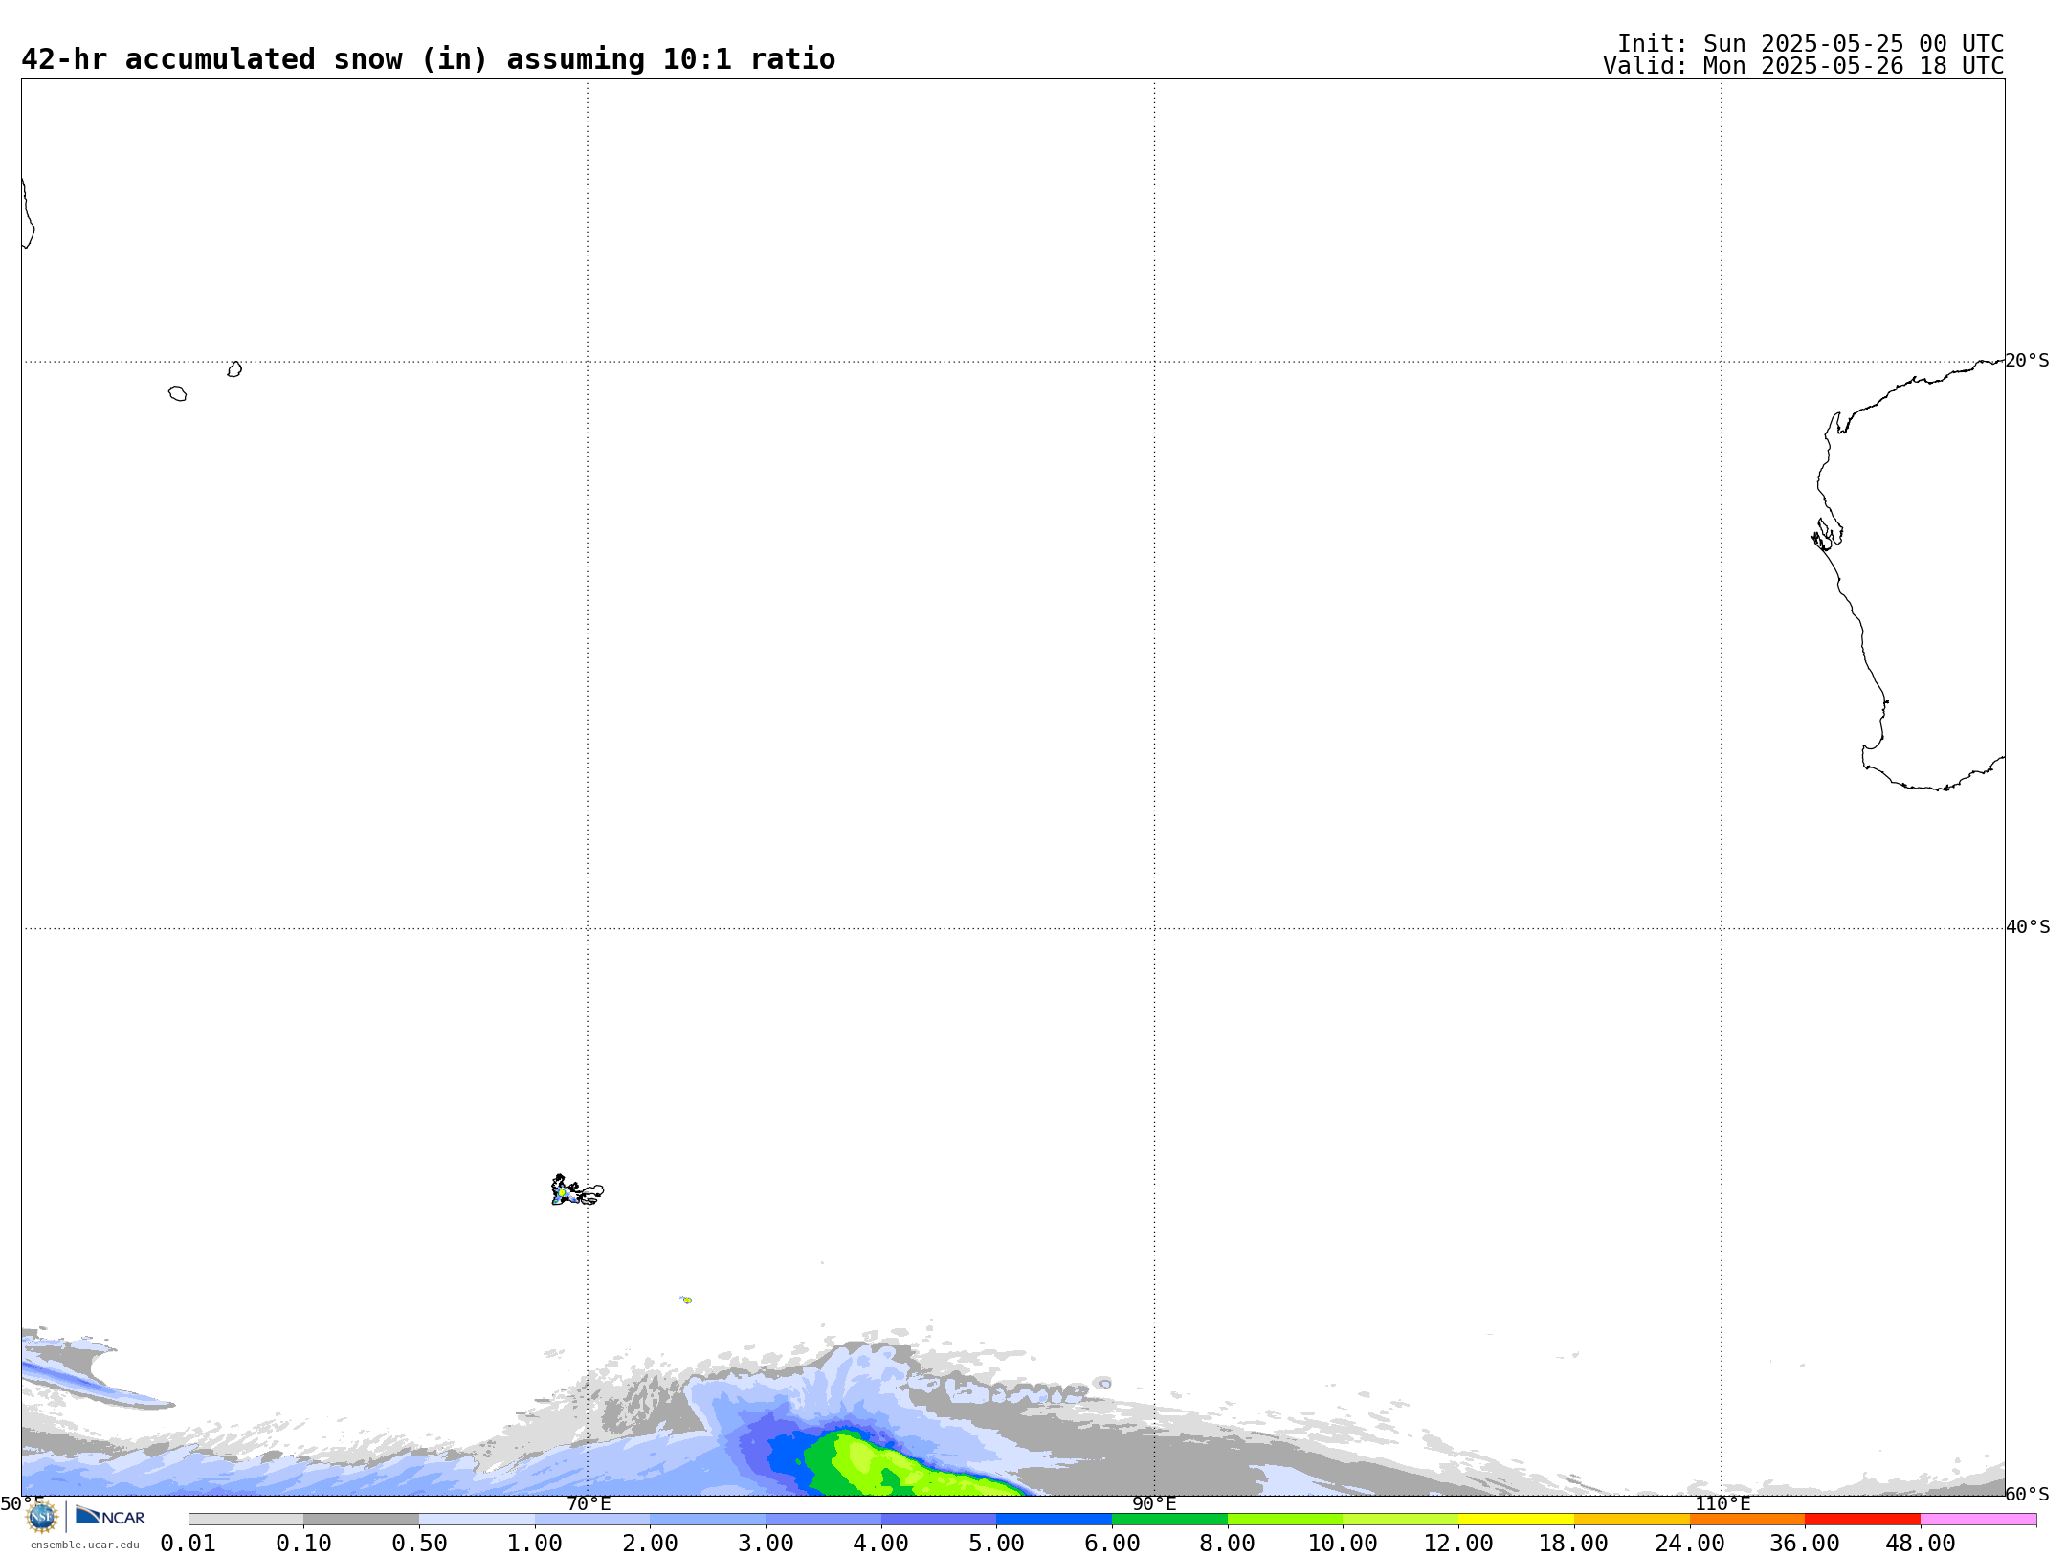Screen dimensions: 2067x1556
Task: Select the light gray 0.01 color swatch
Action: (x=246, y=1520)
